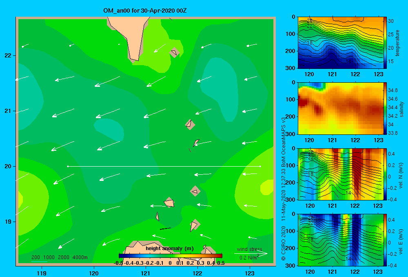This screenshot has width=408, height=277.
Task: Click the yellow-green high anomaly patch near 123
Action: click(x=268, y=187)
